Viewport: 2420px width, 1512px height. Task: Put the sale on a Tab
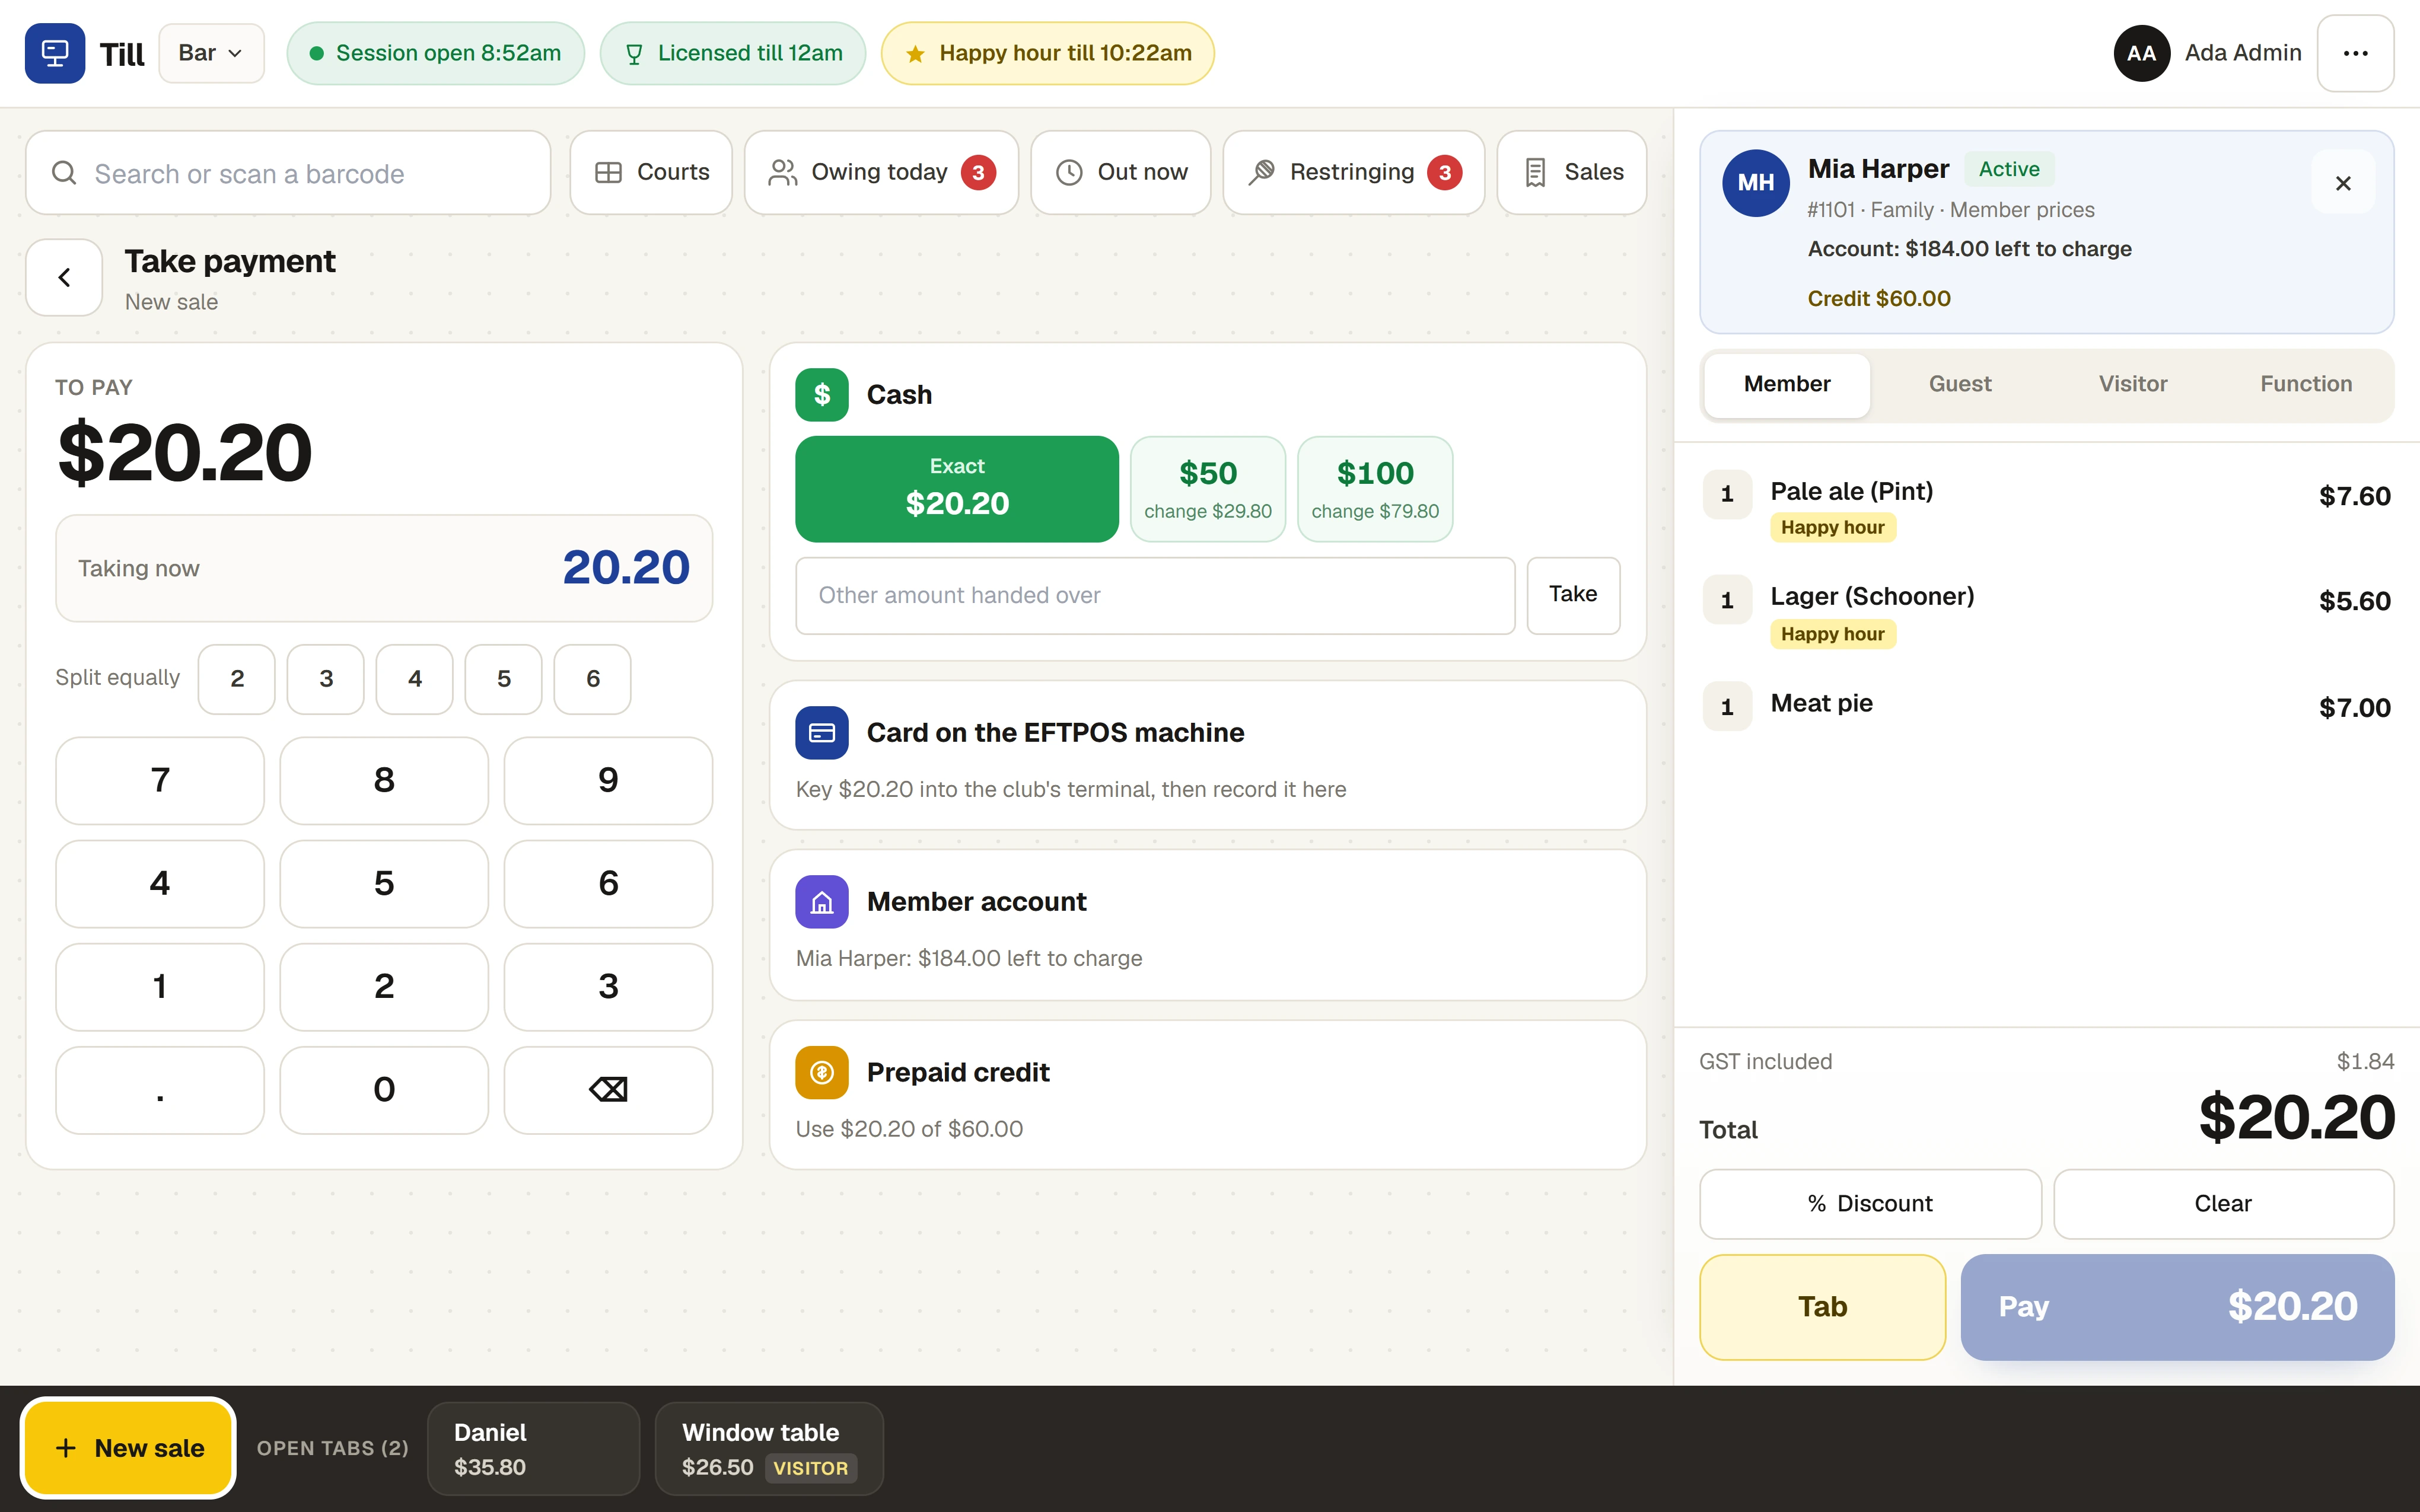[1822, 1307]
